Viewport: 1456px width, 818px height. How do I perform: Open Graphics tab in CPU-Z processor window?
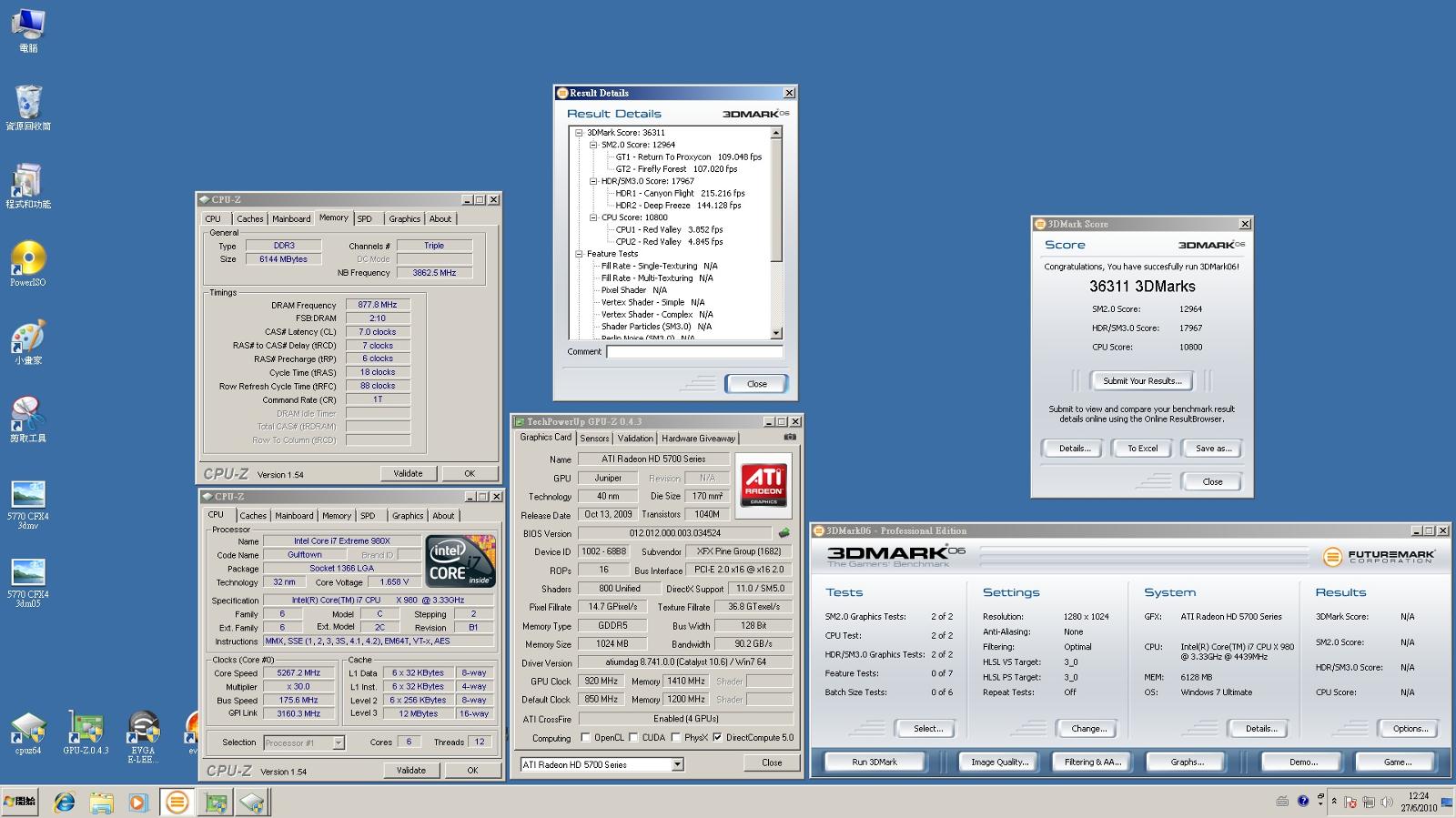pos(408,516)
